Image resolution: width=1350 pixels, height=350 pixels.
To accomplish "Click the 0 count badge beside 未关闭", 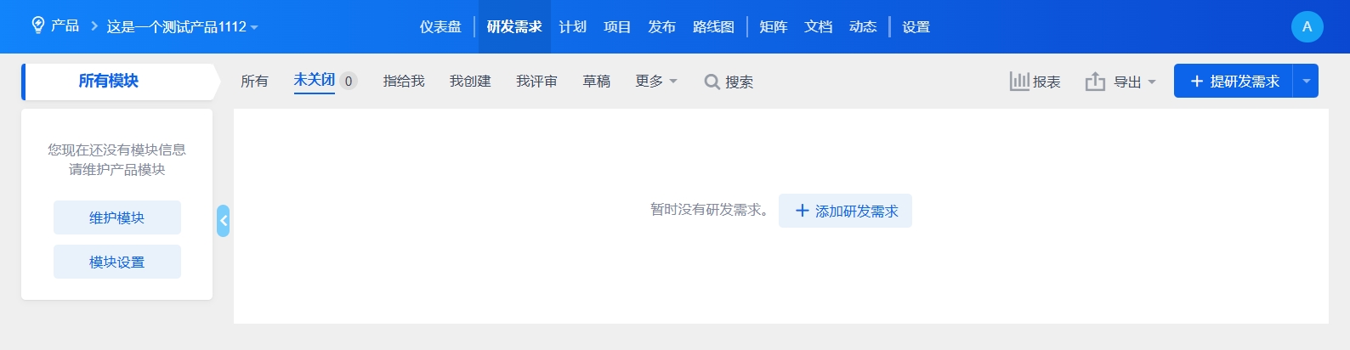I will tap(349, 82).
